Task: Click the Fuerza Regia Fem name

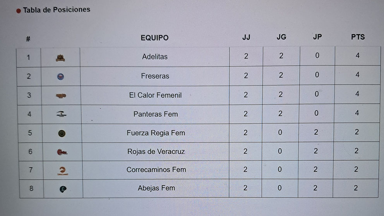Action: click(x=156, y=133)
